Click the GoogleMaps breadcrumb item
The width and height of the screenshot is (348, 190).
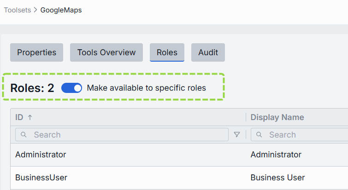click(61, 10)
